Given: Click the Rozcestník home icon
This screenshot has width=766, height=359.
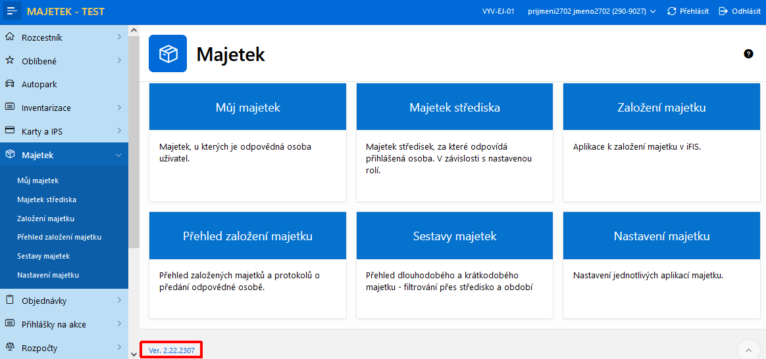Looking at the screenshot, I should click(9, 37).
